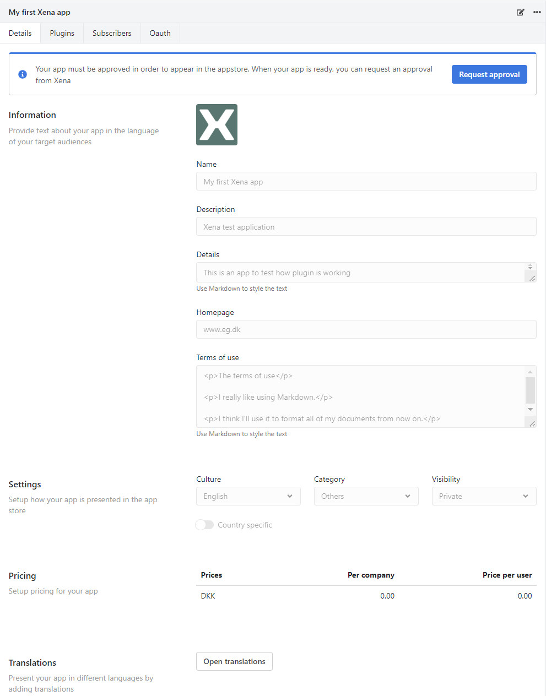Click the Details field resize handle

(532, 279)
